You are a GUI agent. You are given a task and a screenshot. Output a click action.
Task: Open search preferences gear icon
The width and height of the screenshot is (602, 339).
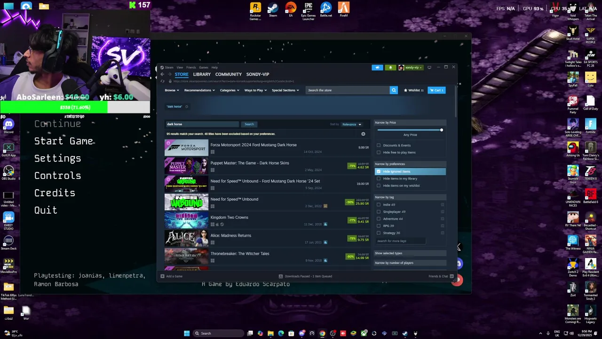pos(363,134)
